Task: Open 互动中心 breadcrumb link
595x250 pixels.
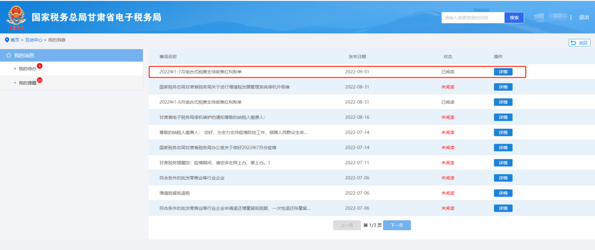Action: (34, 40)
